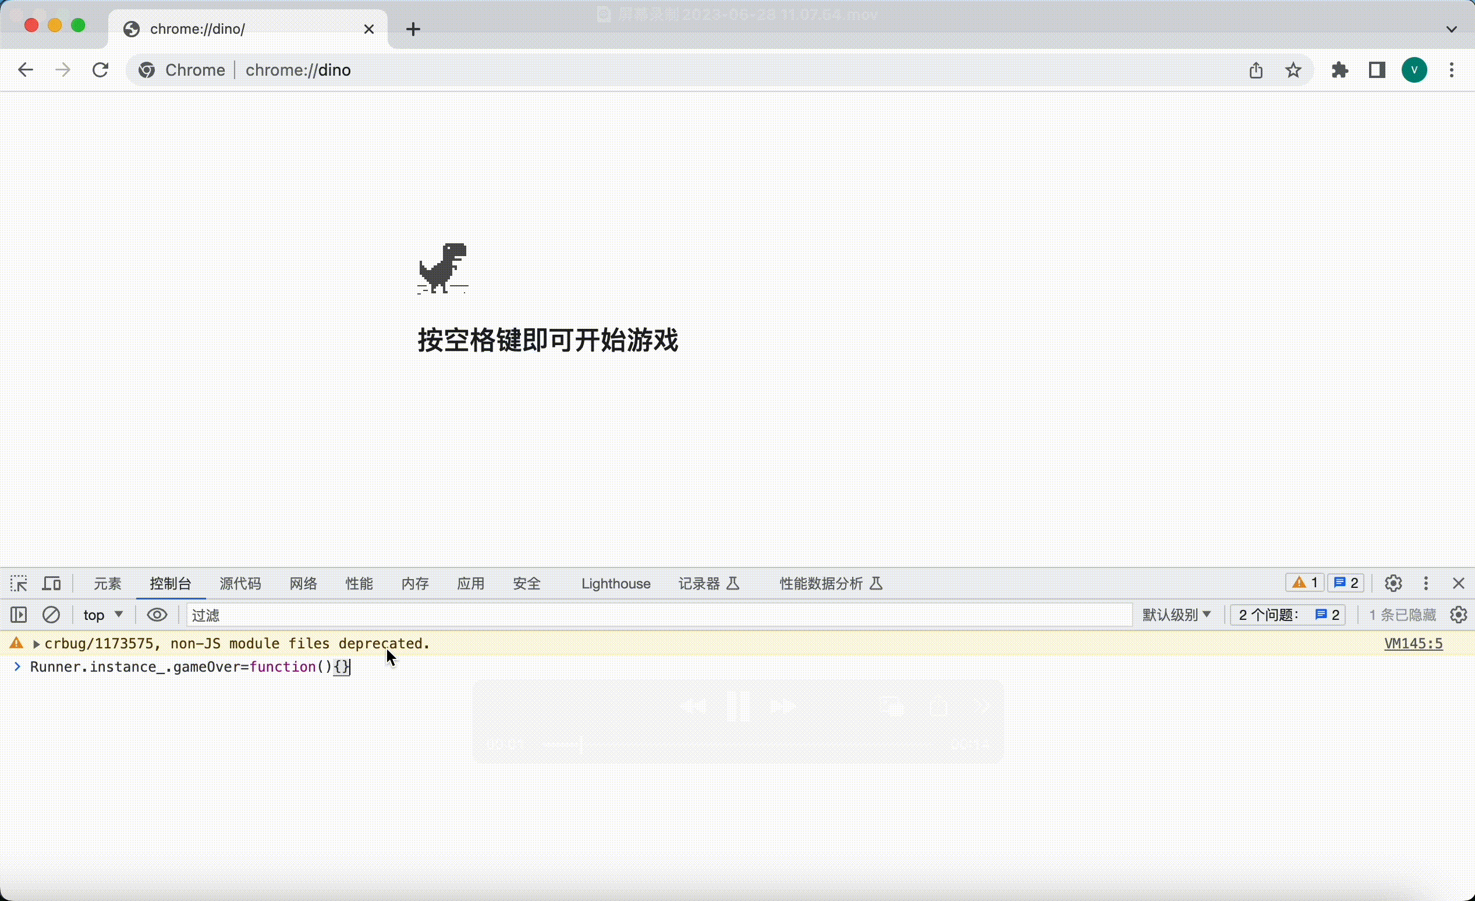Switch to the Lighthouse tab
Viewport: 1475px width, 901px height.
(x=615, y=583)
